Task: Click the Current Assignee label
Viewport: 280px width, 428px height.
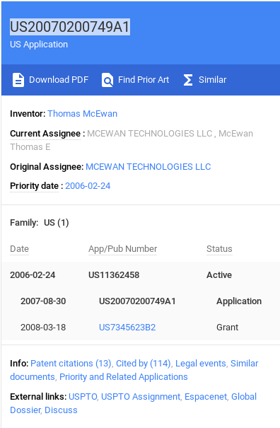Action: (x=45, y=134)
